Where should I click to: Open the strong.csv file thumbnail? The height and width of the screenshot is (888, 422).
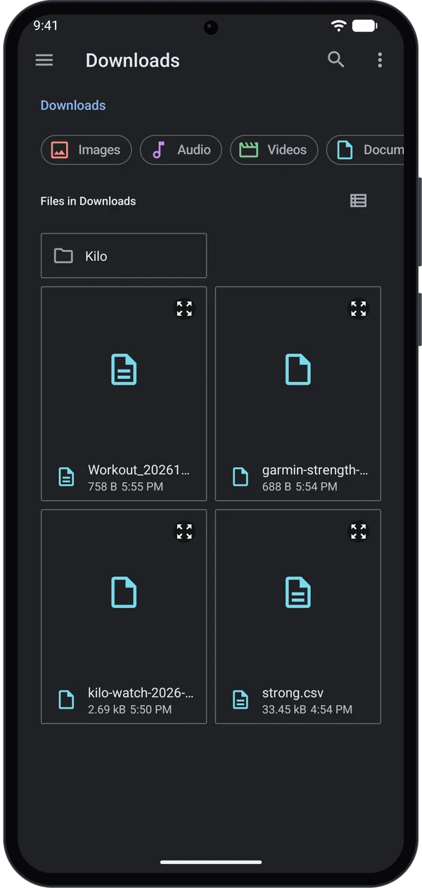(298, 592)
